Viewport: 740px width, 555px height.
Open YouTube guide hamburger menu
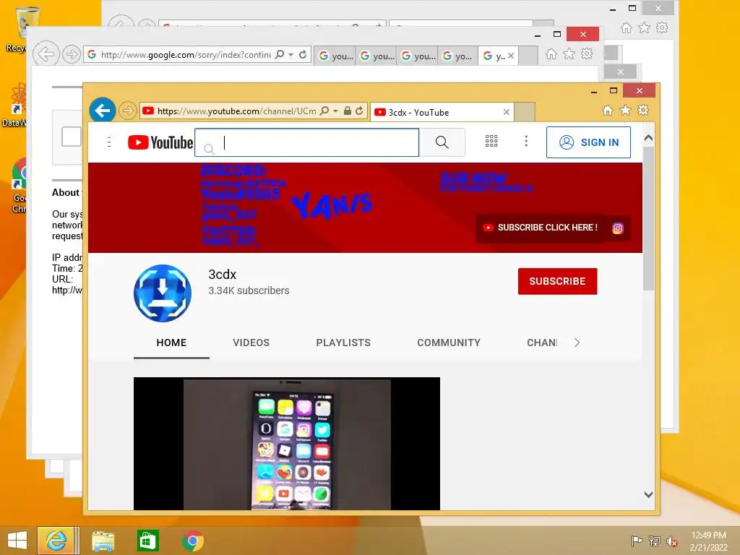pos(110,142)
